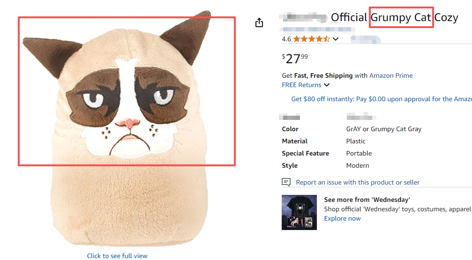Click the speech bubble report icon
This screenshot has height=260, width=472.
tap(286, 182)
